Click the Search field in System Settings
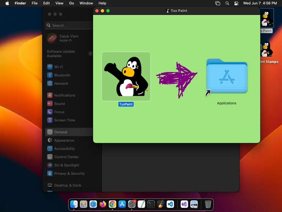The image size is (282, 212). [69, 25]
